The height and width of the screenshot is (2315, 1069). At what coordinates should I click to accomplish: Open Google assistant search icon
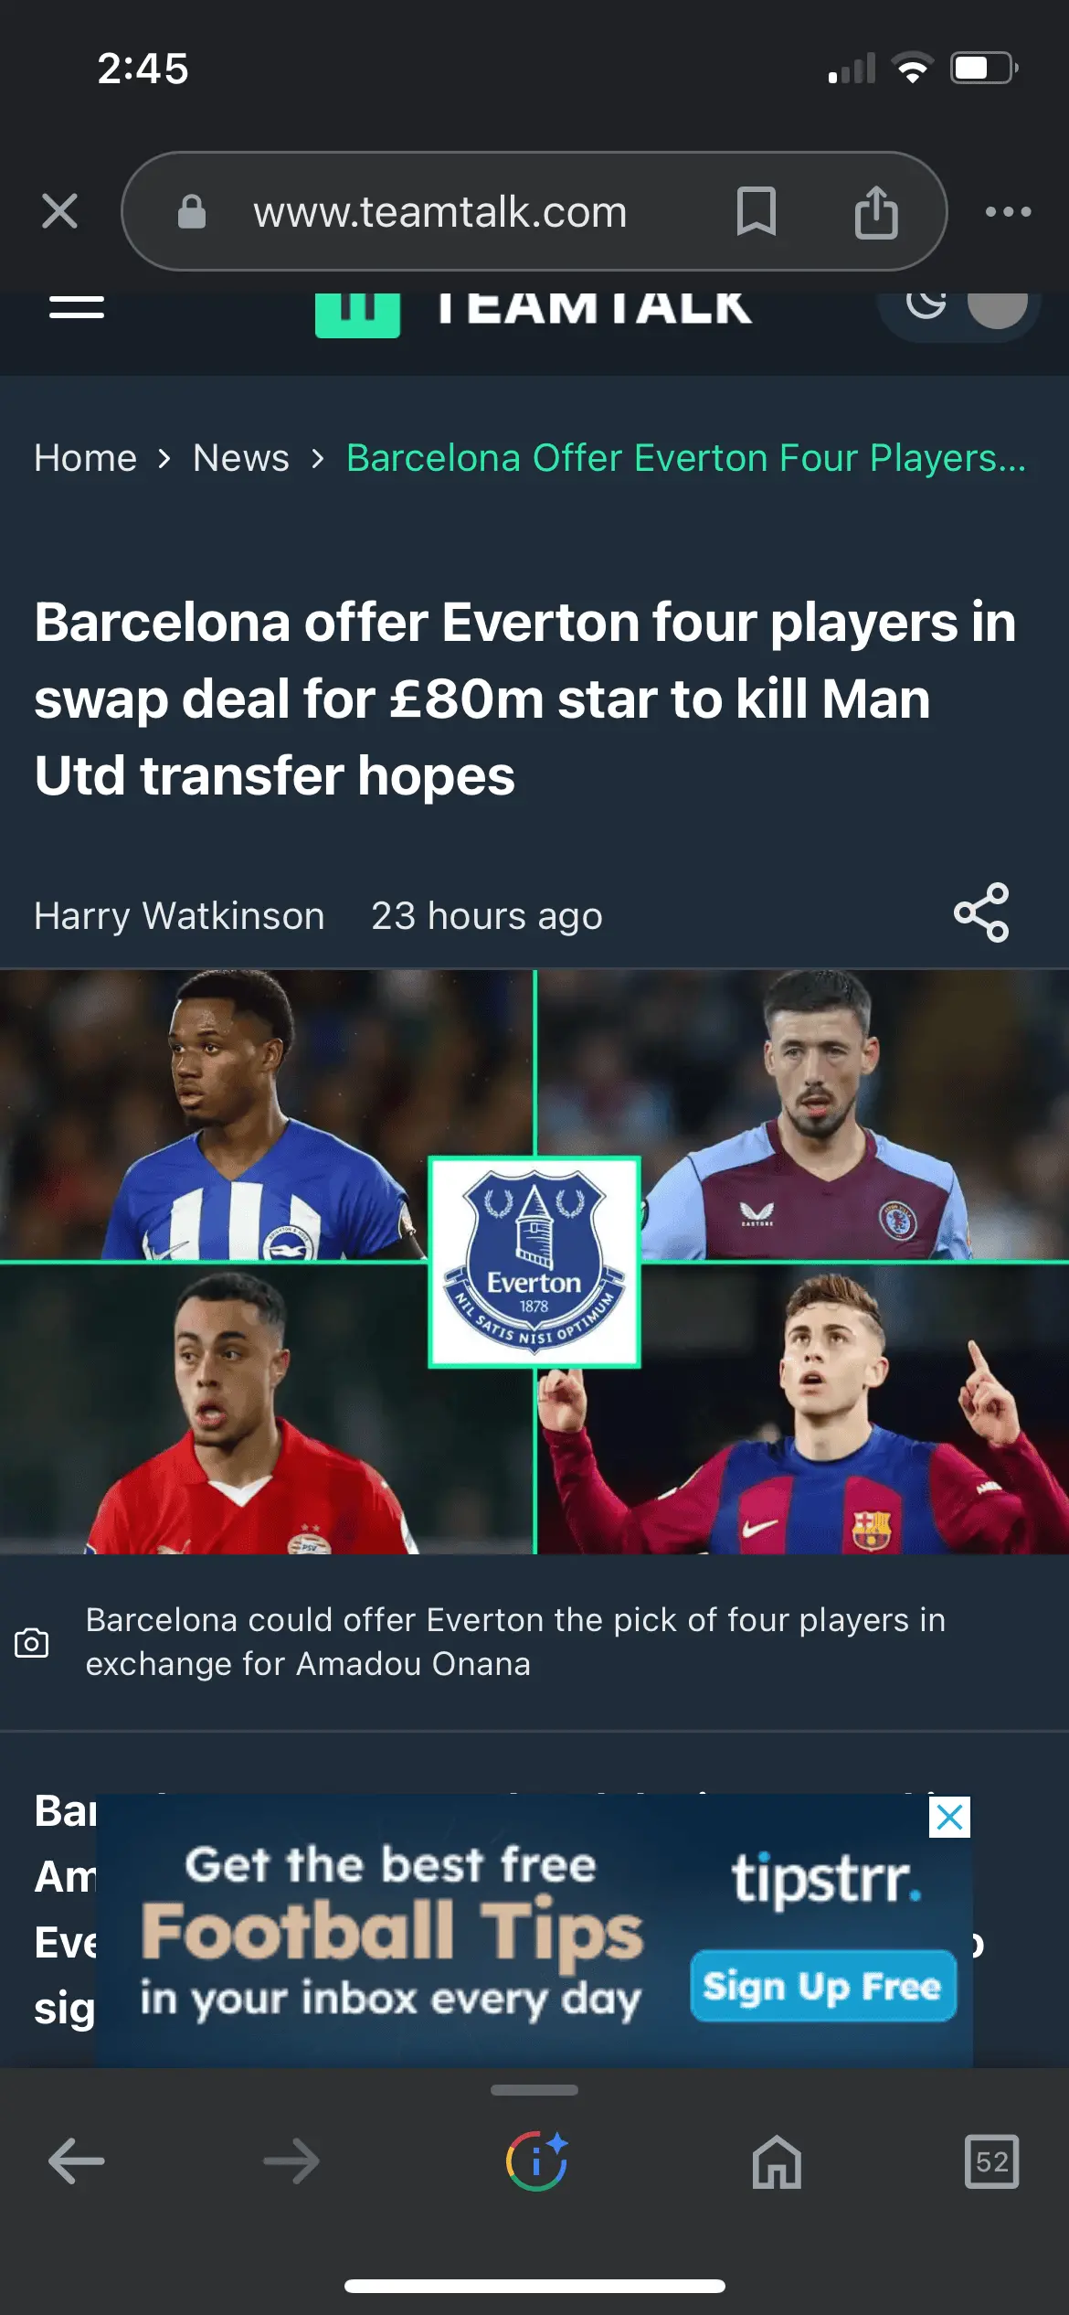pyautogui.click(x=536, y=2161)
